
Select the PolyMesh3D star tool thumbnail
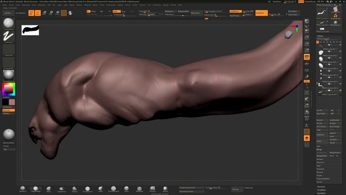(x=335, y=23)
